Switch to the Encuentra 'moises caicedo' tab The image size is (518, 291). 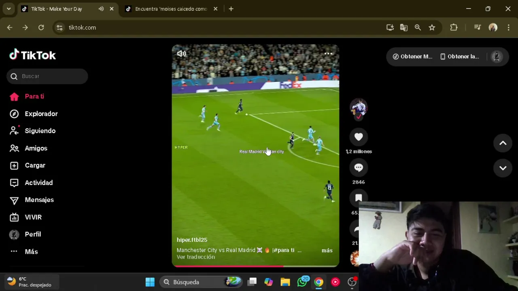pos(171,9)
